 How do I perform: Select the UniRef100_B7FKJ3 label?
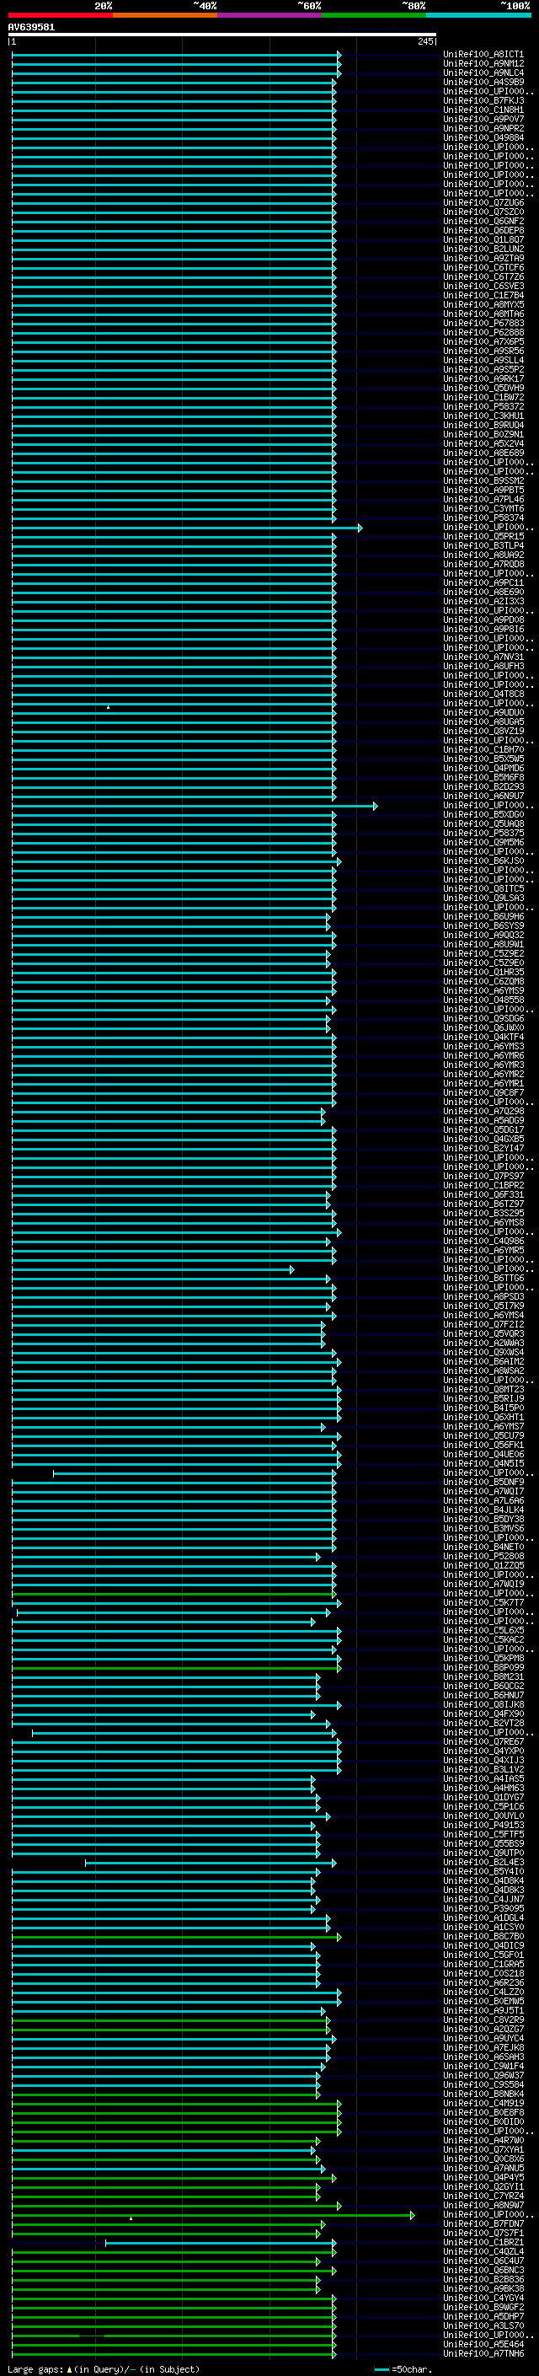point(483,100)
